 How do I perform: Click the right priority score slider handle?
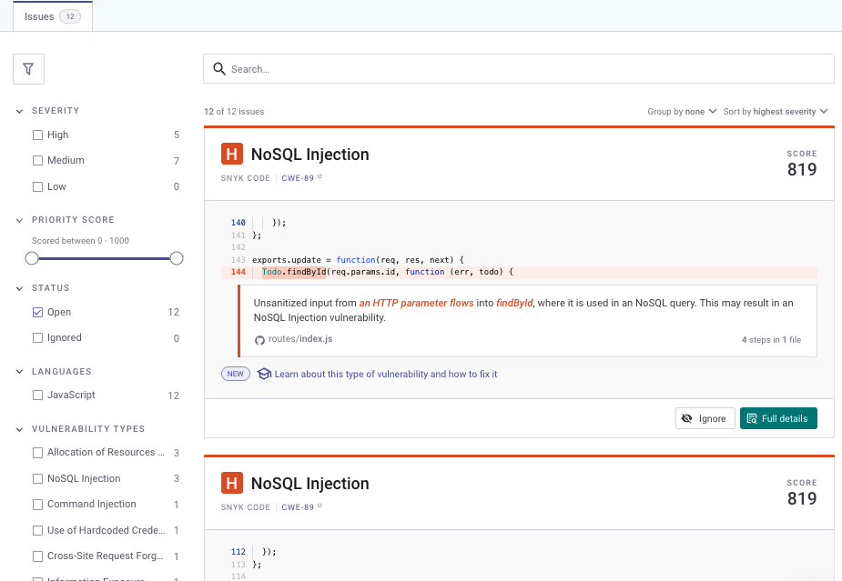pos(177,258)
